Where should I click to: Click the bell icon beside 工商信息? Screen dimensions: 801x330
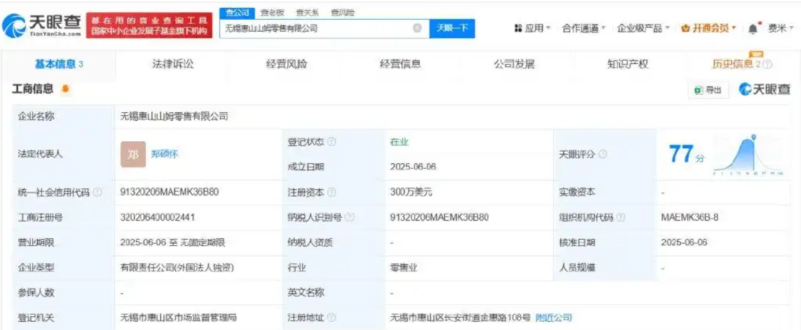click(65, 90)
